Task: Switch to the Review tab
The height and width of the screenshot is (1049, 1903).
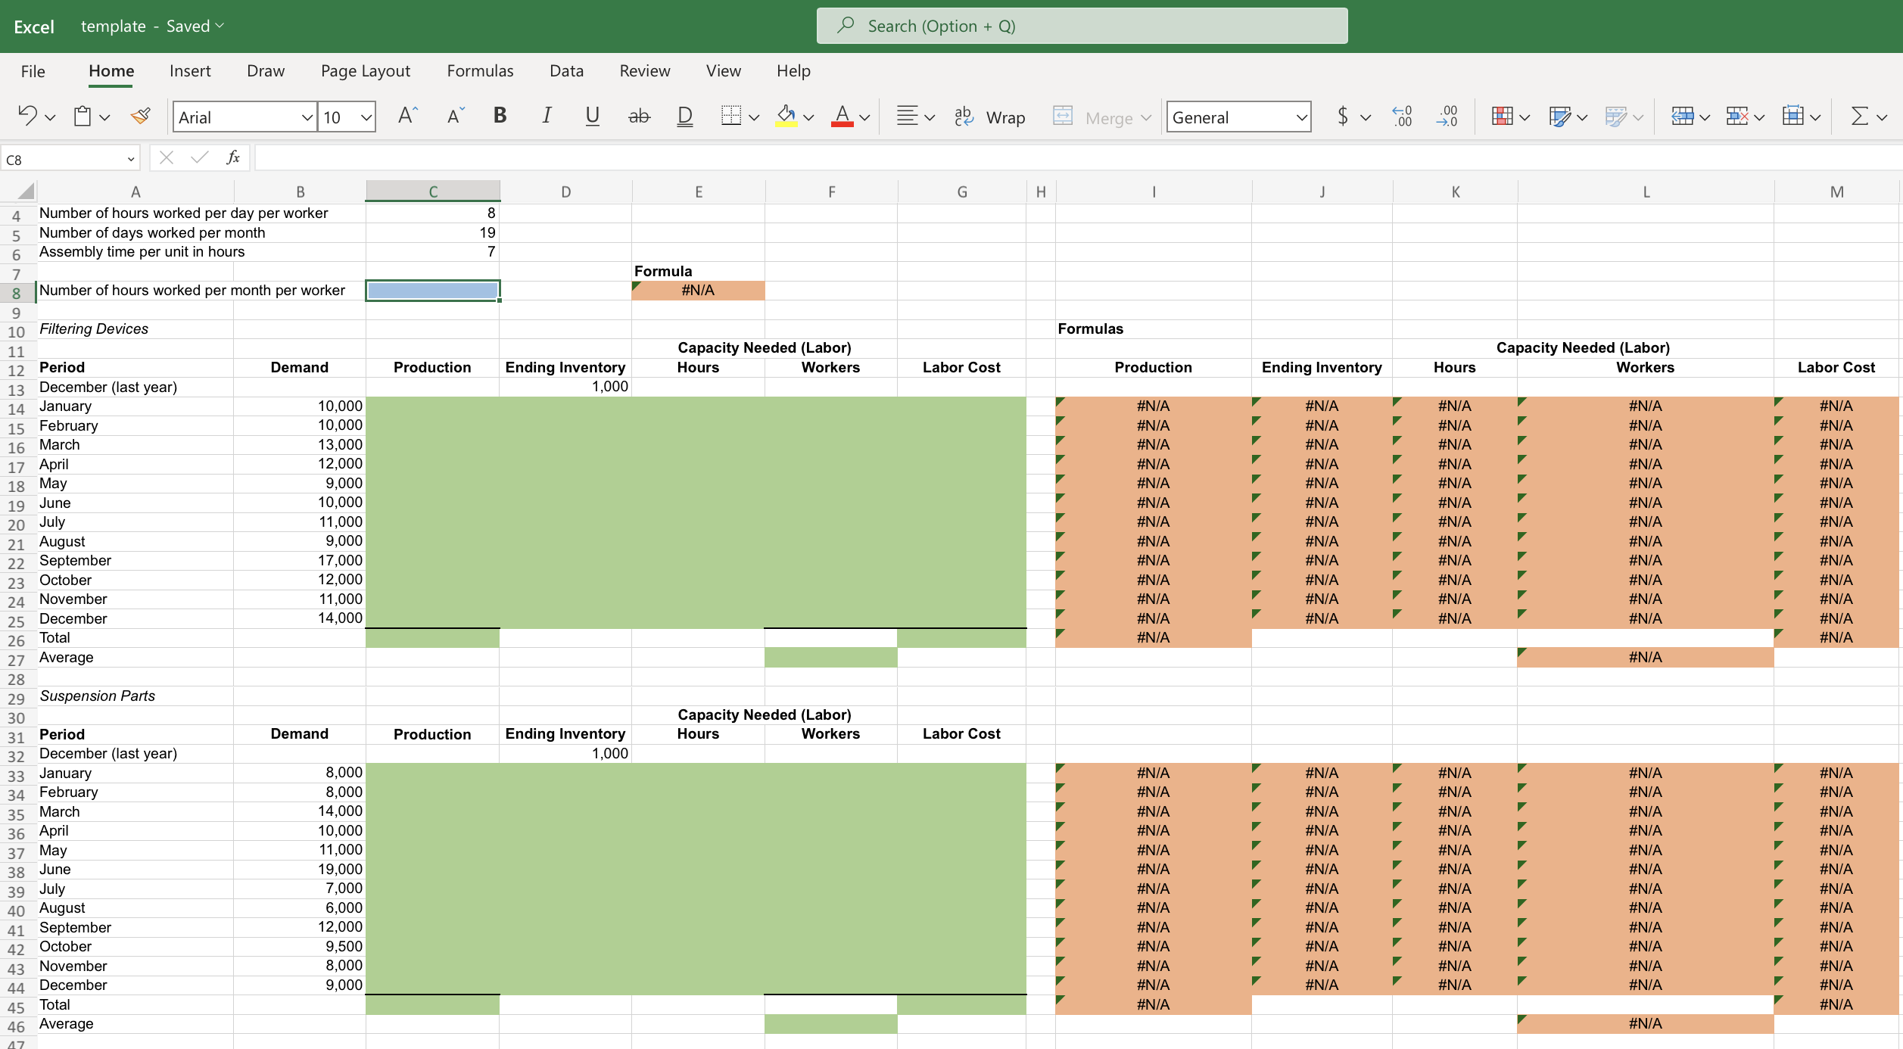Action: [645, 71]
